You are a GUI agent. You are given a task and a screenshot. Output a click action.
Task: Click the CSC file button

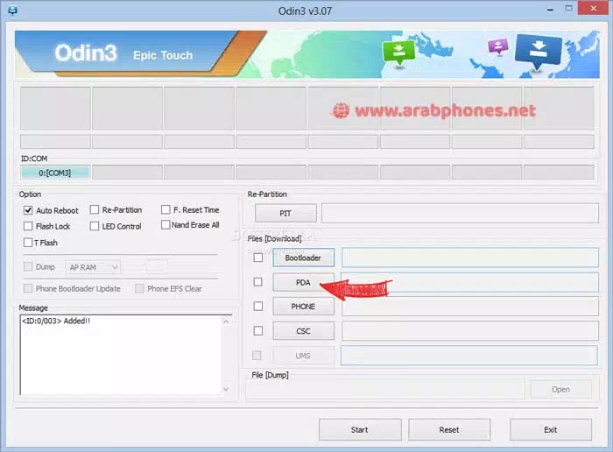tap(303, 331)
